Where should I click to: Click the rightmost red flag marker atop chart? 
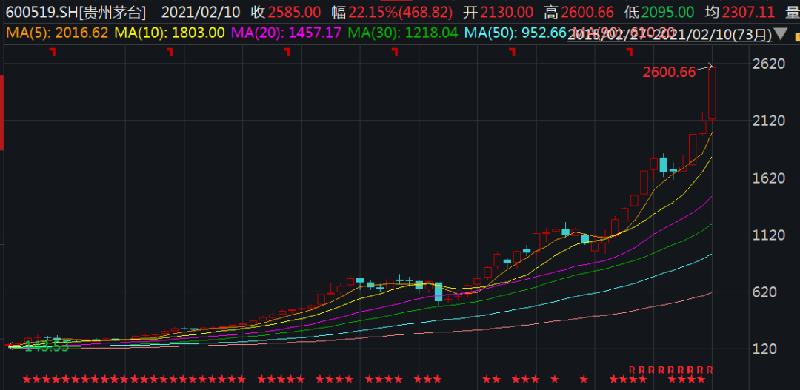(x=630, y=51)
